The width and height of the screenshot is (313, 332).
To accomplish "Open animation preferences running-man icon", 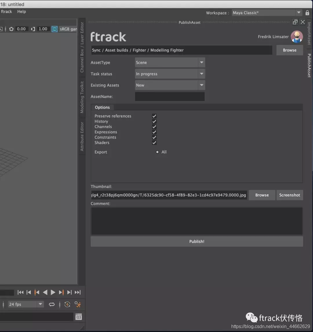I will (x=78, y=304).
